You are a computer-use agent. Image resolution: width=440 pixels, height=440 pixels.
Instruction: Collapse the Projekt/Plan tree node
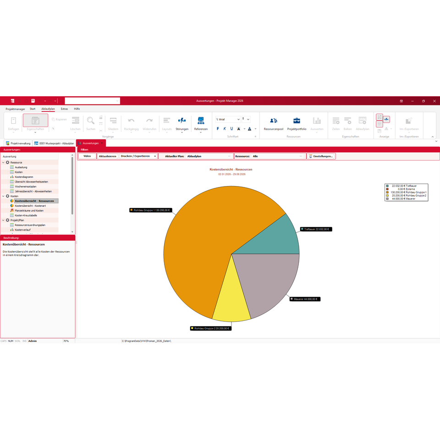3,220
